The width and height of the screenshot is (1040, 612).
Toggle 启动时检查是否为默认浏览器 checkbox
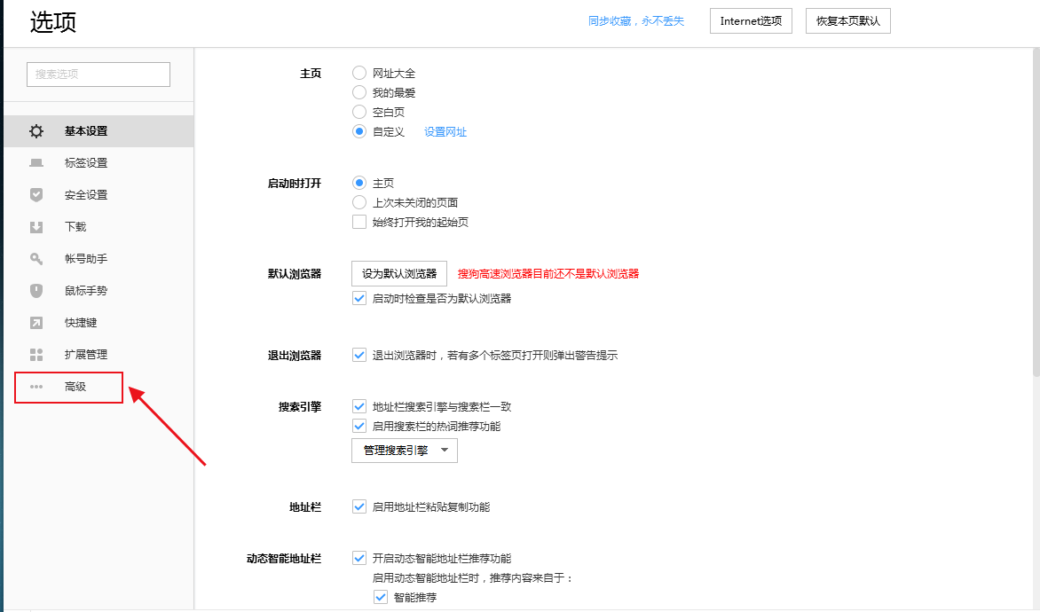pos(358,298)
